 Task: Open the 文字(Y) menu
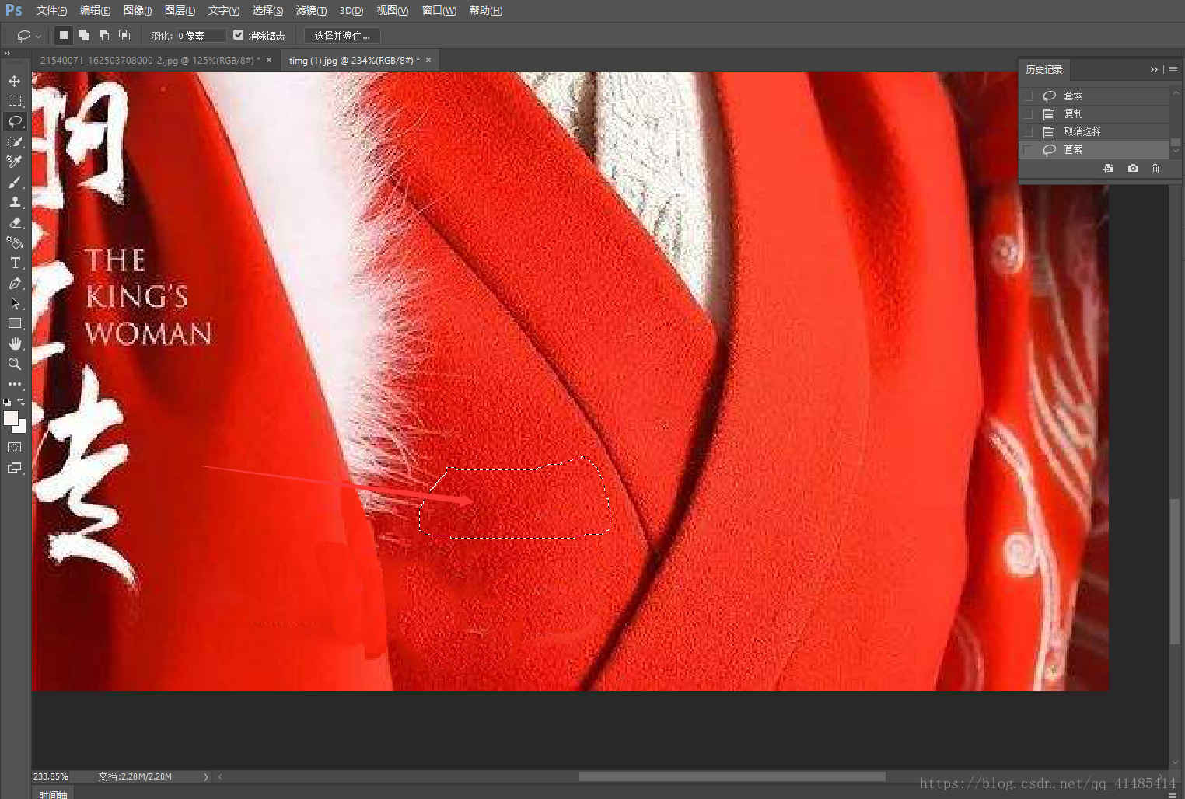224,11
